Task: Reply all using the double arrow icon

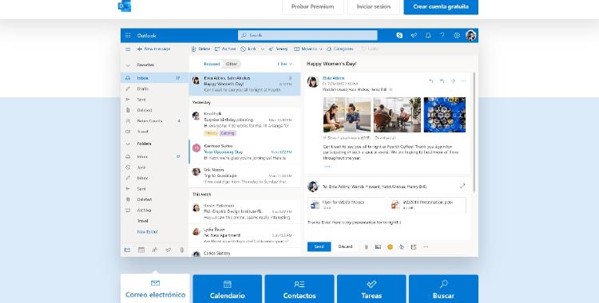Action: coord(442,81)
